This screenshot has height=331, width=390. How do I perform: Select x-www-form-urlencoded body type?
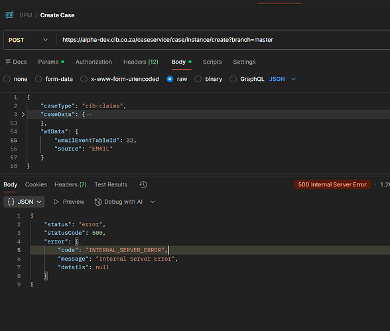84,79
